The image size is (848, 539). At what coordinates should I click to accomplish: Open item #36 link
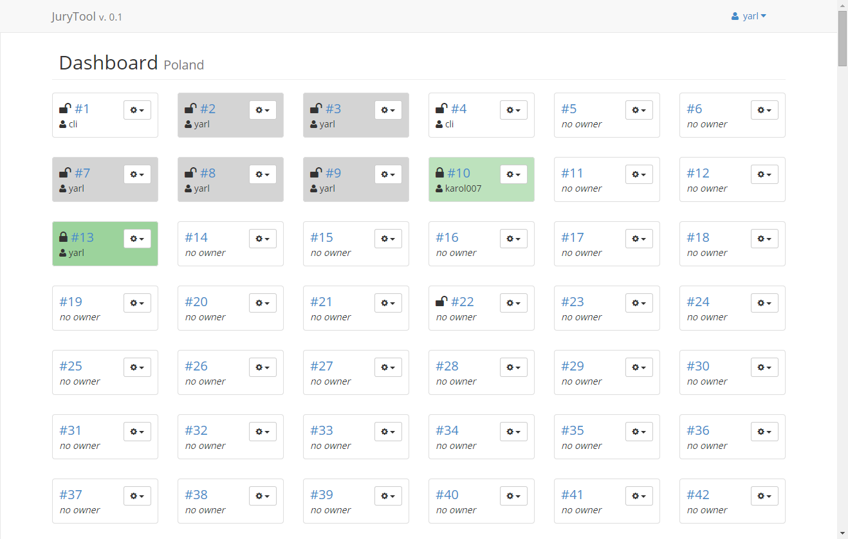pos(698,430)
